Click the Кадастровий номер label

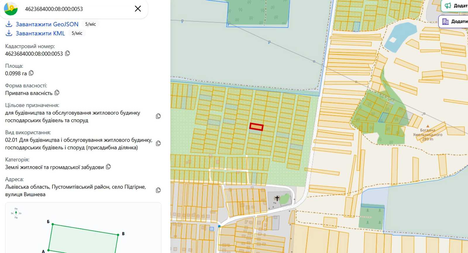pyautogui.click(x=30, y=46)
